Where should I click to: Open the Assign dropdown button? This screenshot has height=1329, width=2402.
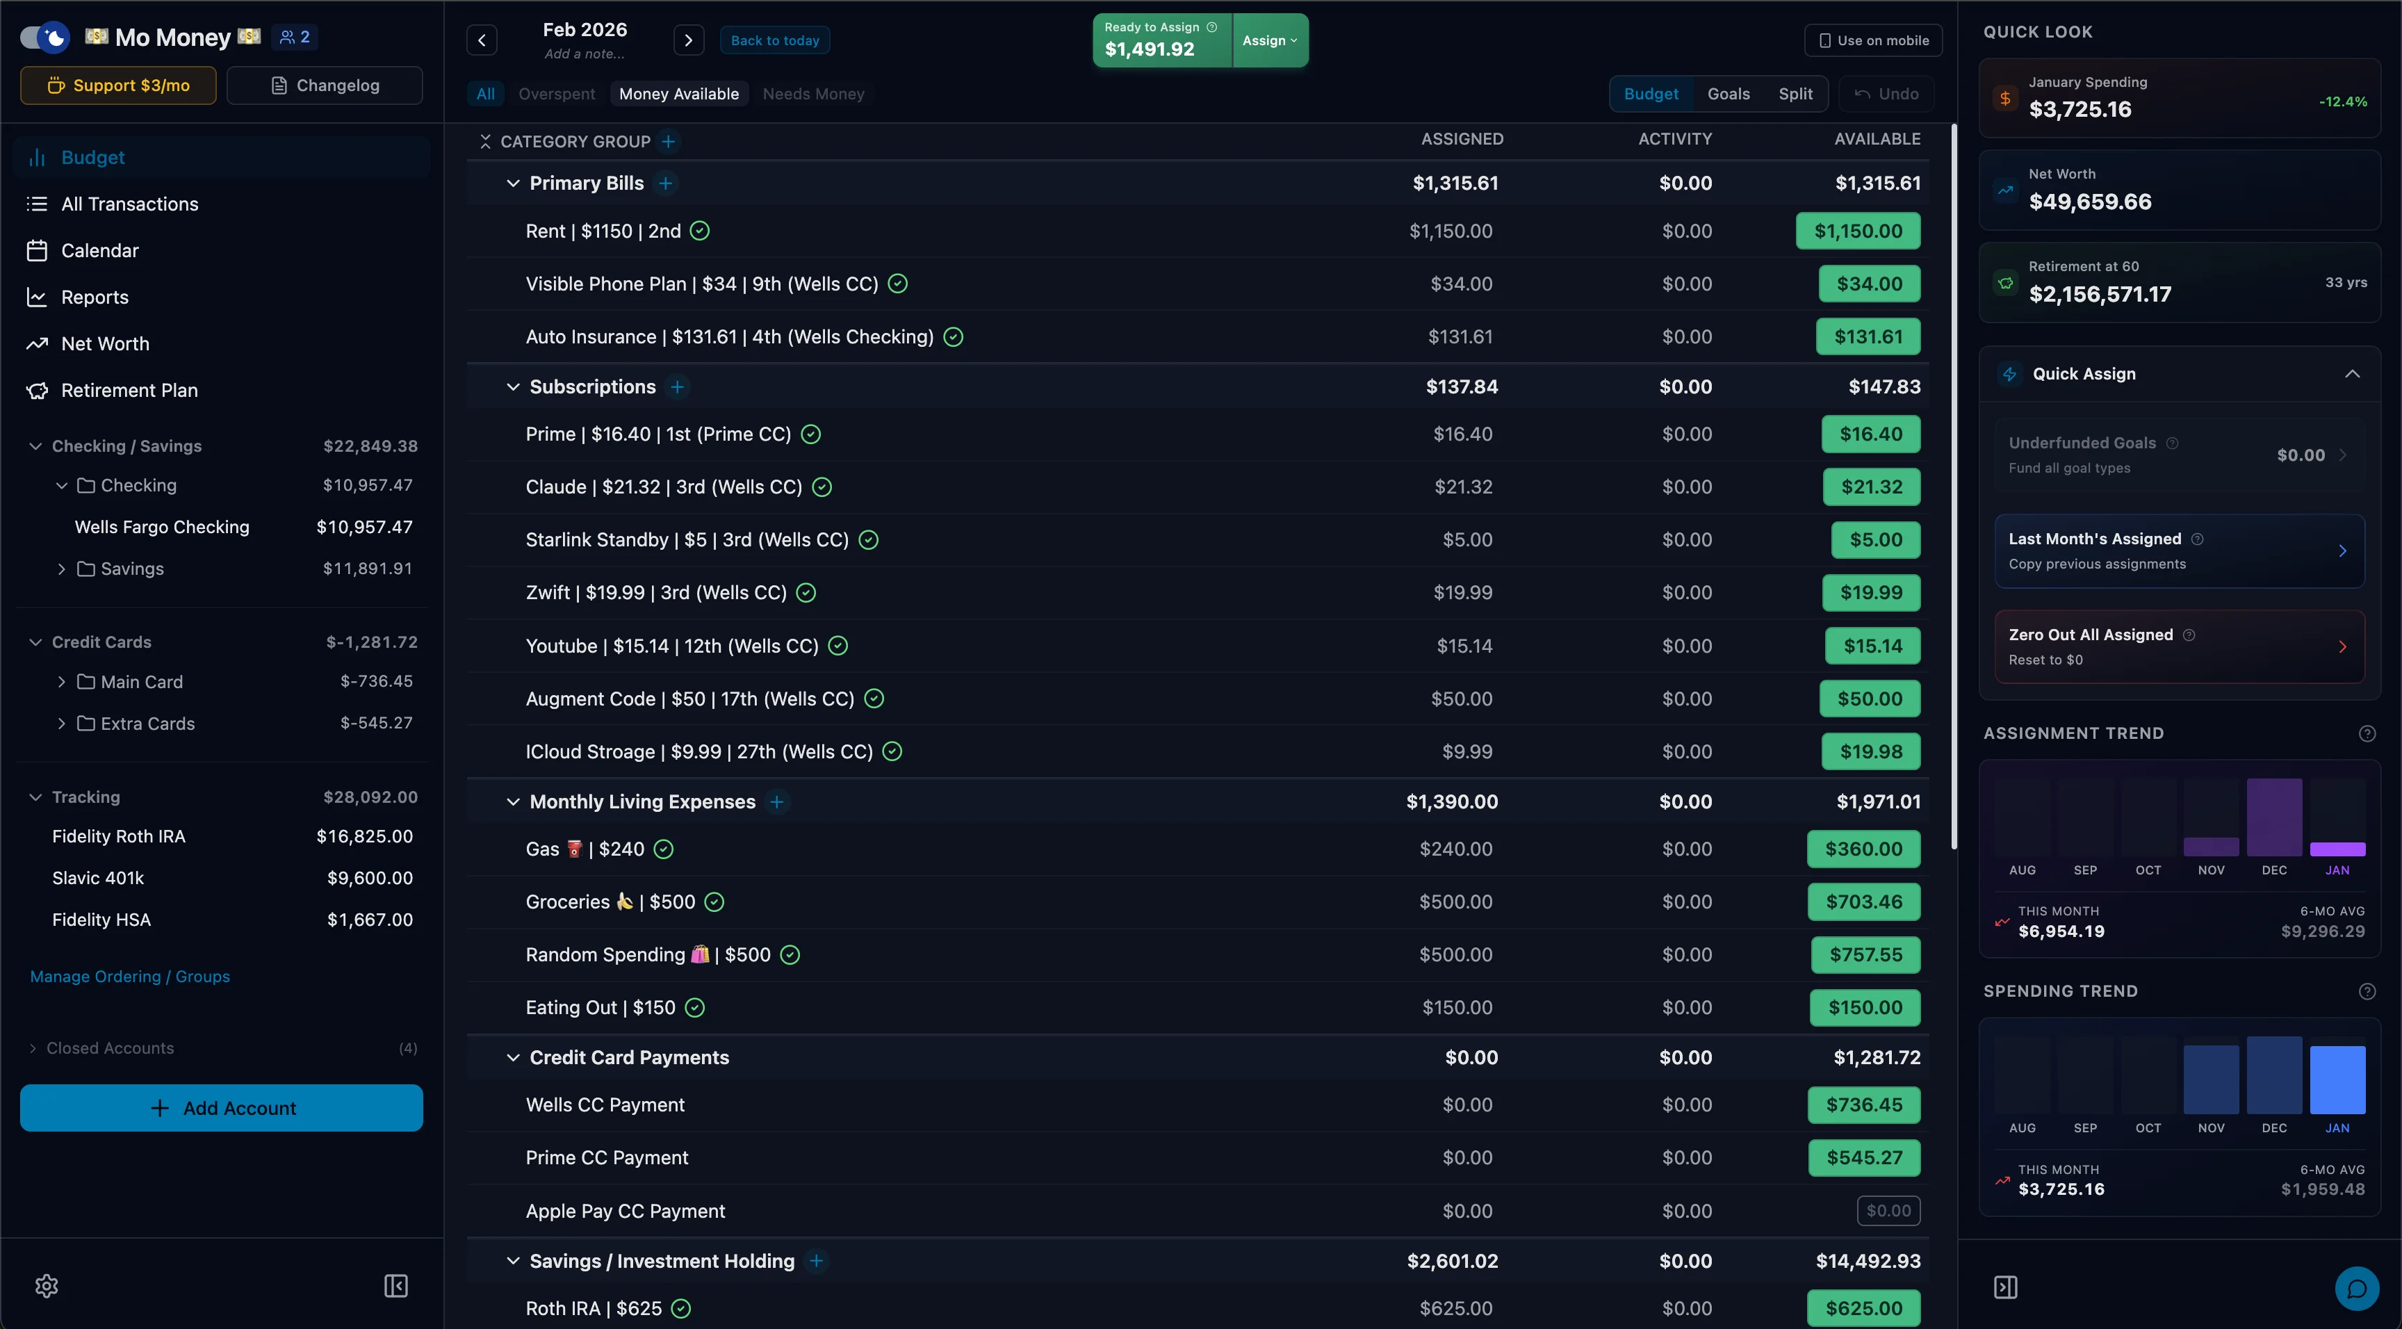tap(1270, 40)
